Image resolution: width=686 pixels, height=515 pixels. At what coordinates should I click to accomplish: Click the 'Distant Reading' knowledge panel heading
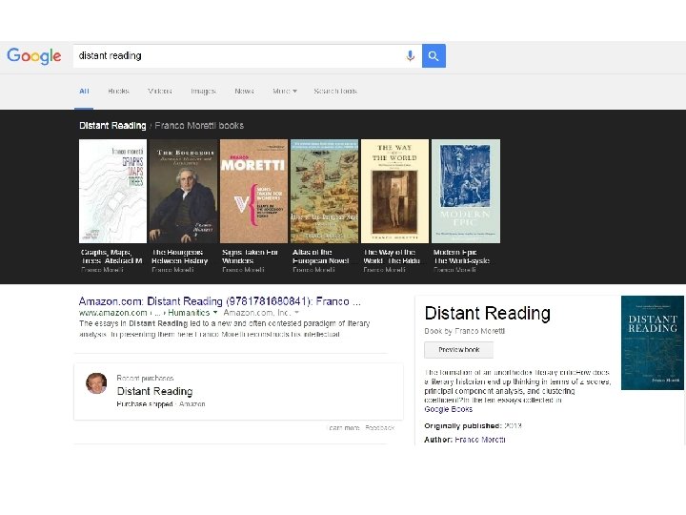(x=488, y=314)
